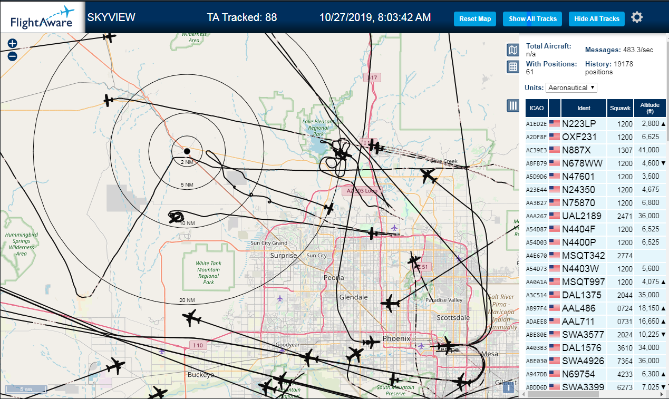Select the SWA4926 aircraft row
Image resolution: width=669 pixels, height=399 pixels.
[596, 361]
